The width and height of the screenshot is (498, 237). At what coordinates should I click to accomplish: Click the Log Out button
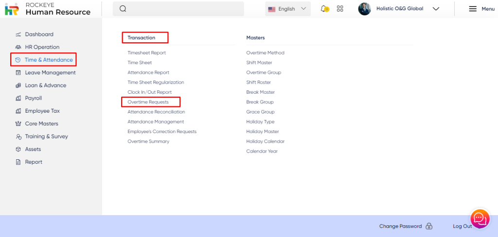(462, 226)
